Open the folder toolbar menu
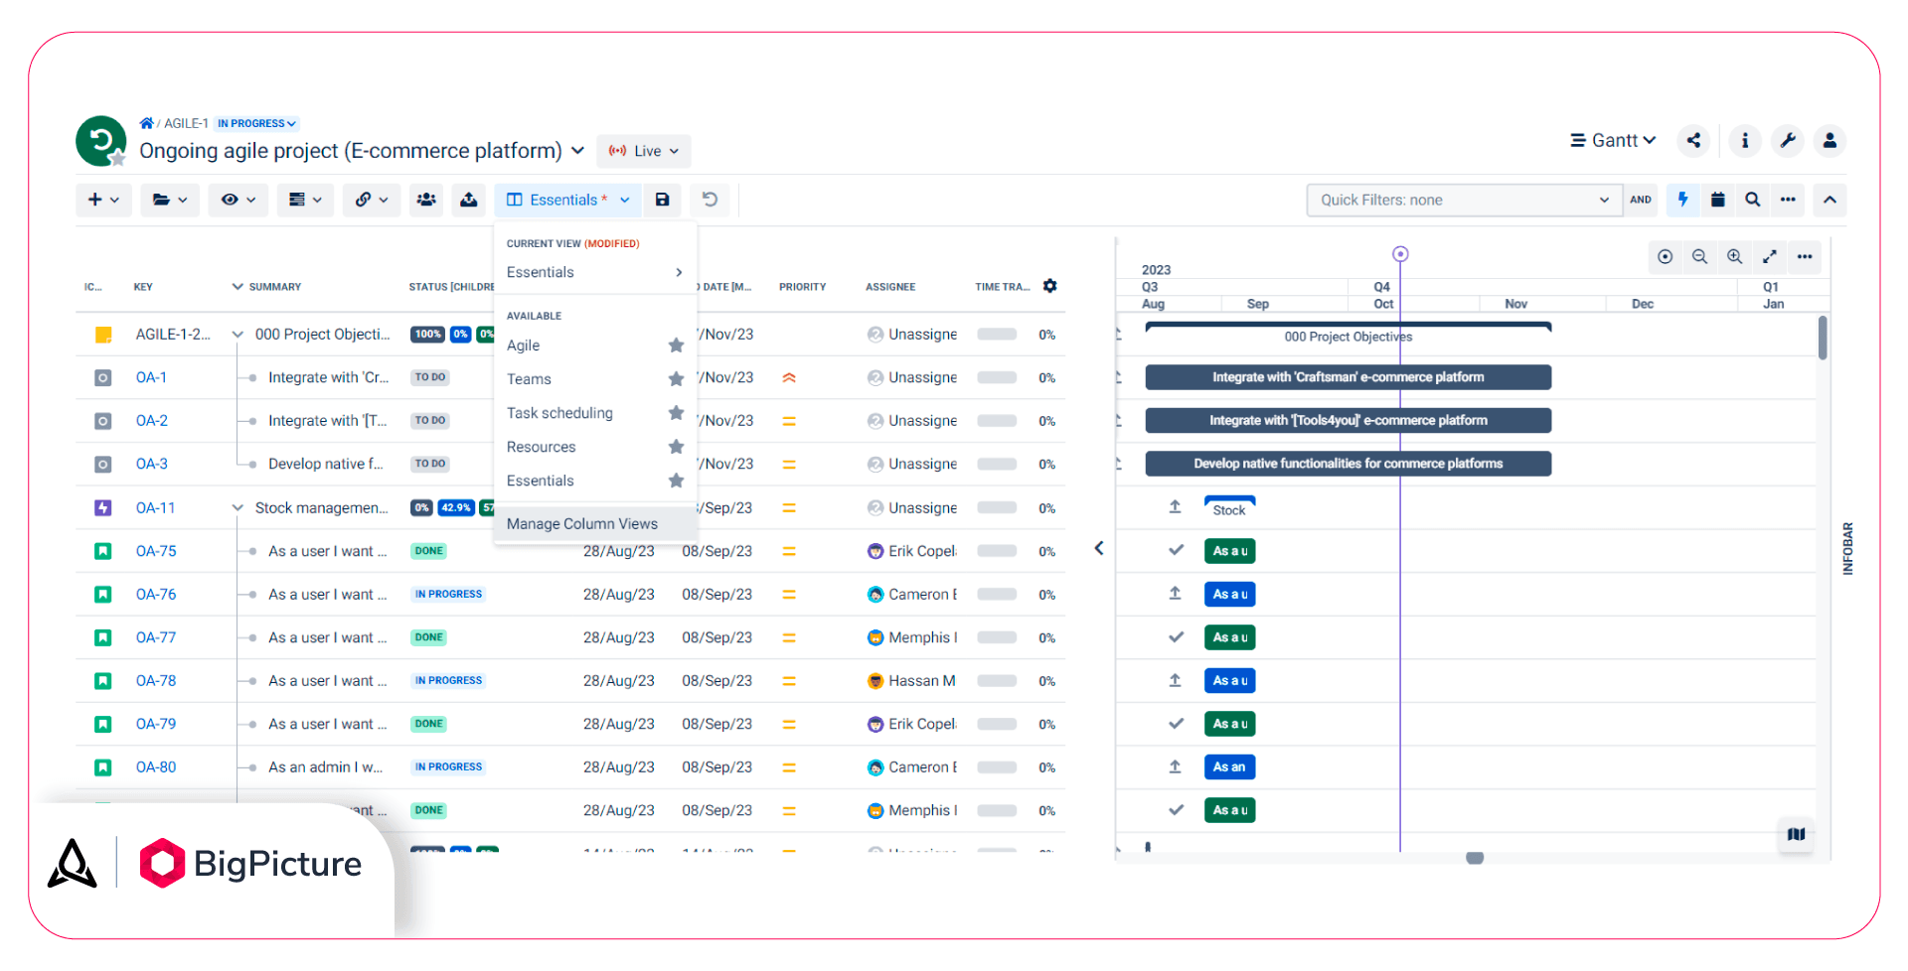 [170, 200]
